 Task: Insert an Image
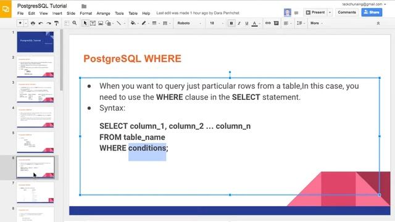101,23
